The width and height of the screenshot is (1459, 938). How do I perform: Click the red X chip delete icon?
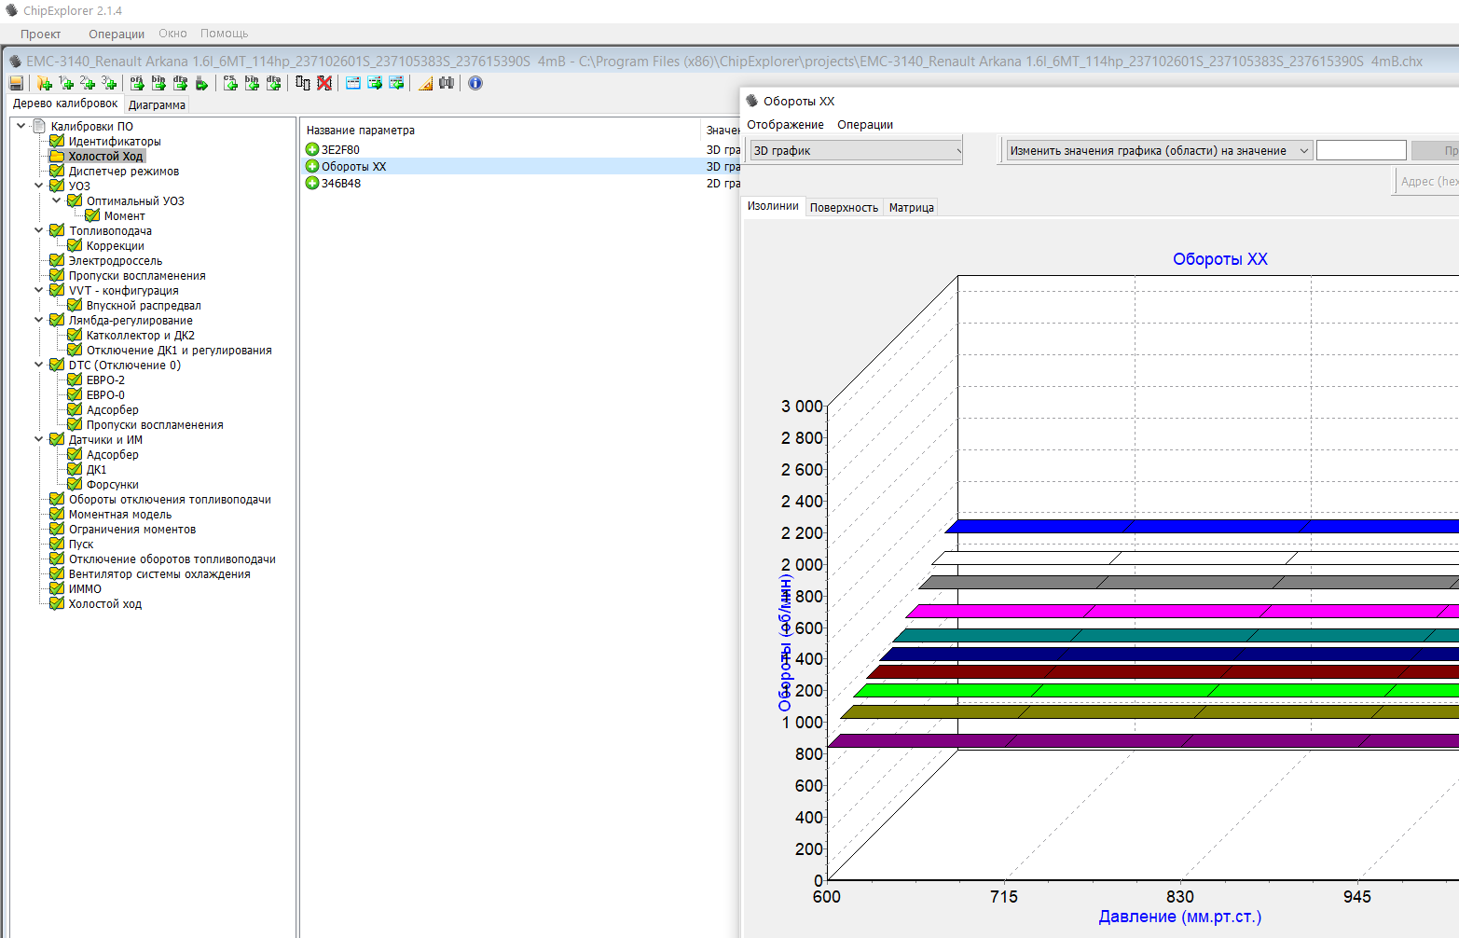(323, 83)
